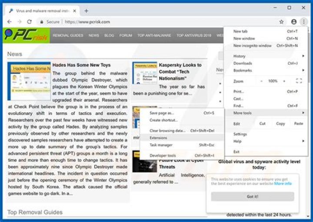This screenshot has width=313, height=222.
Task: Reload the page with the refresh icon
Action: (x=30, y=22)
